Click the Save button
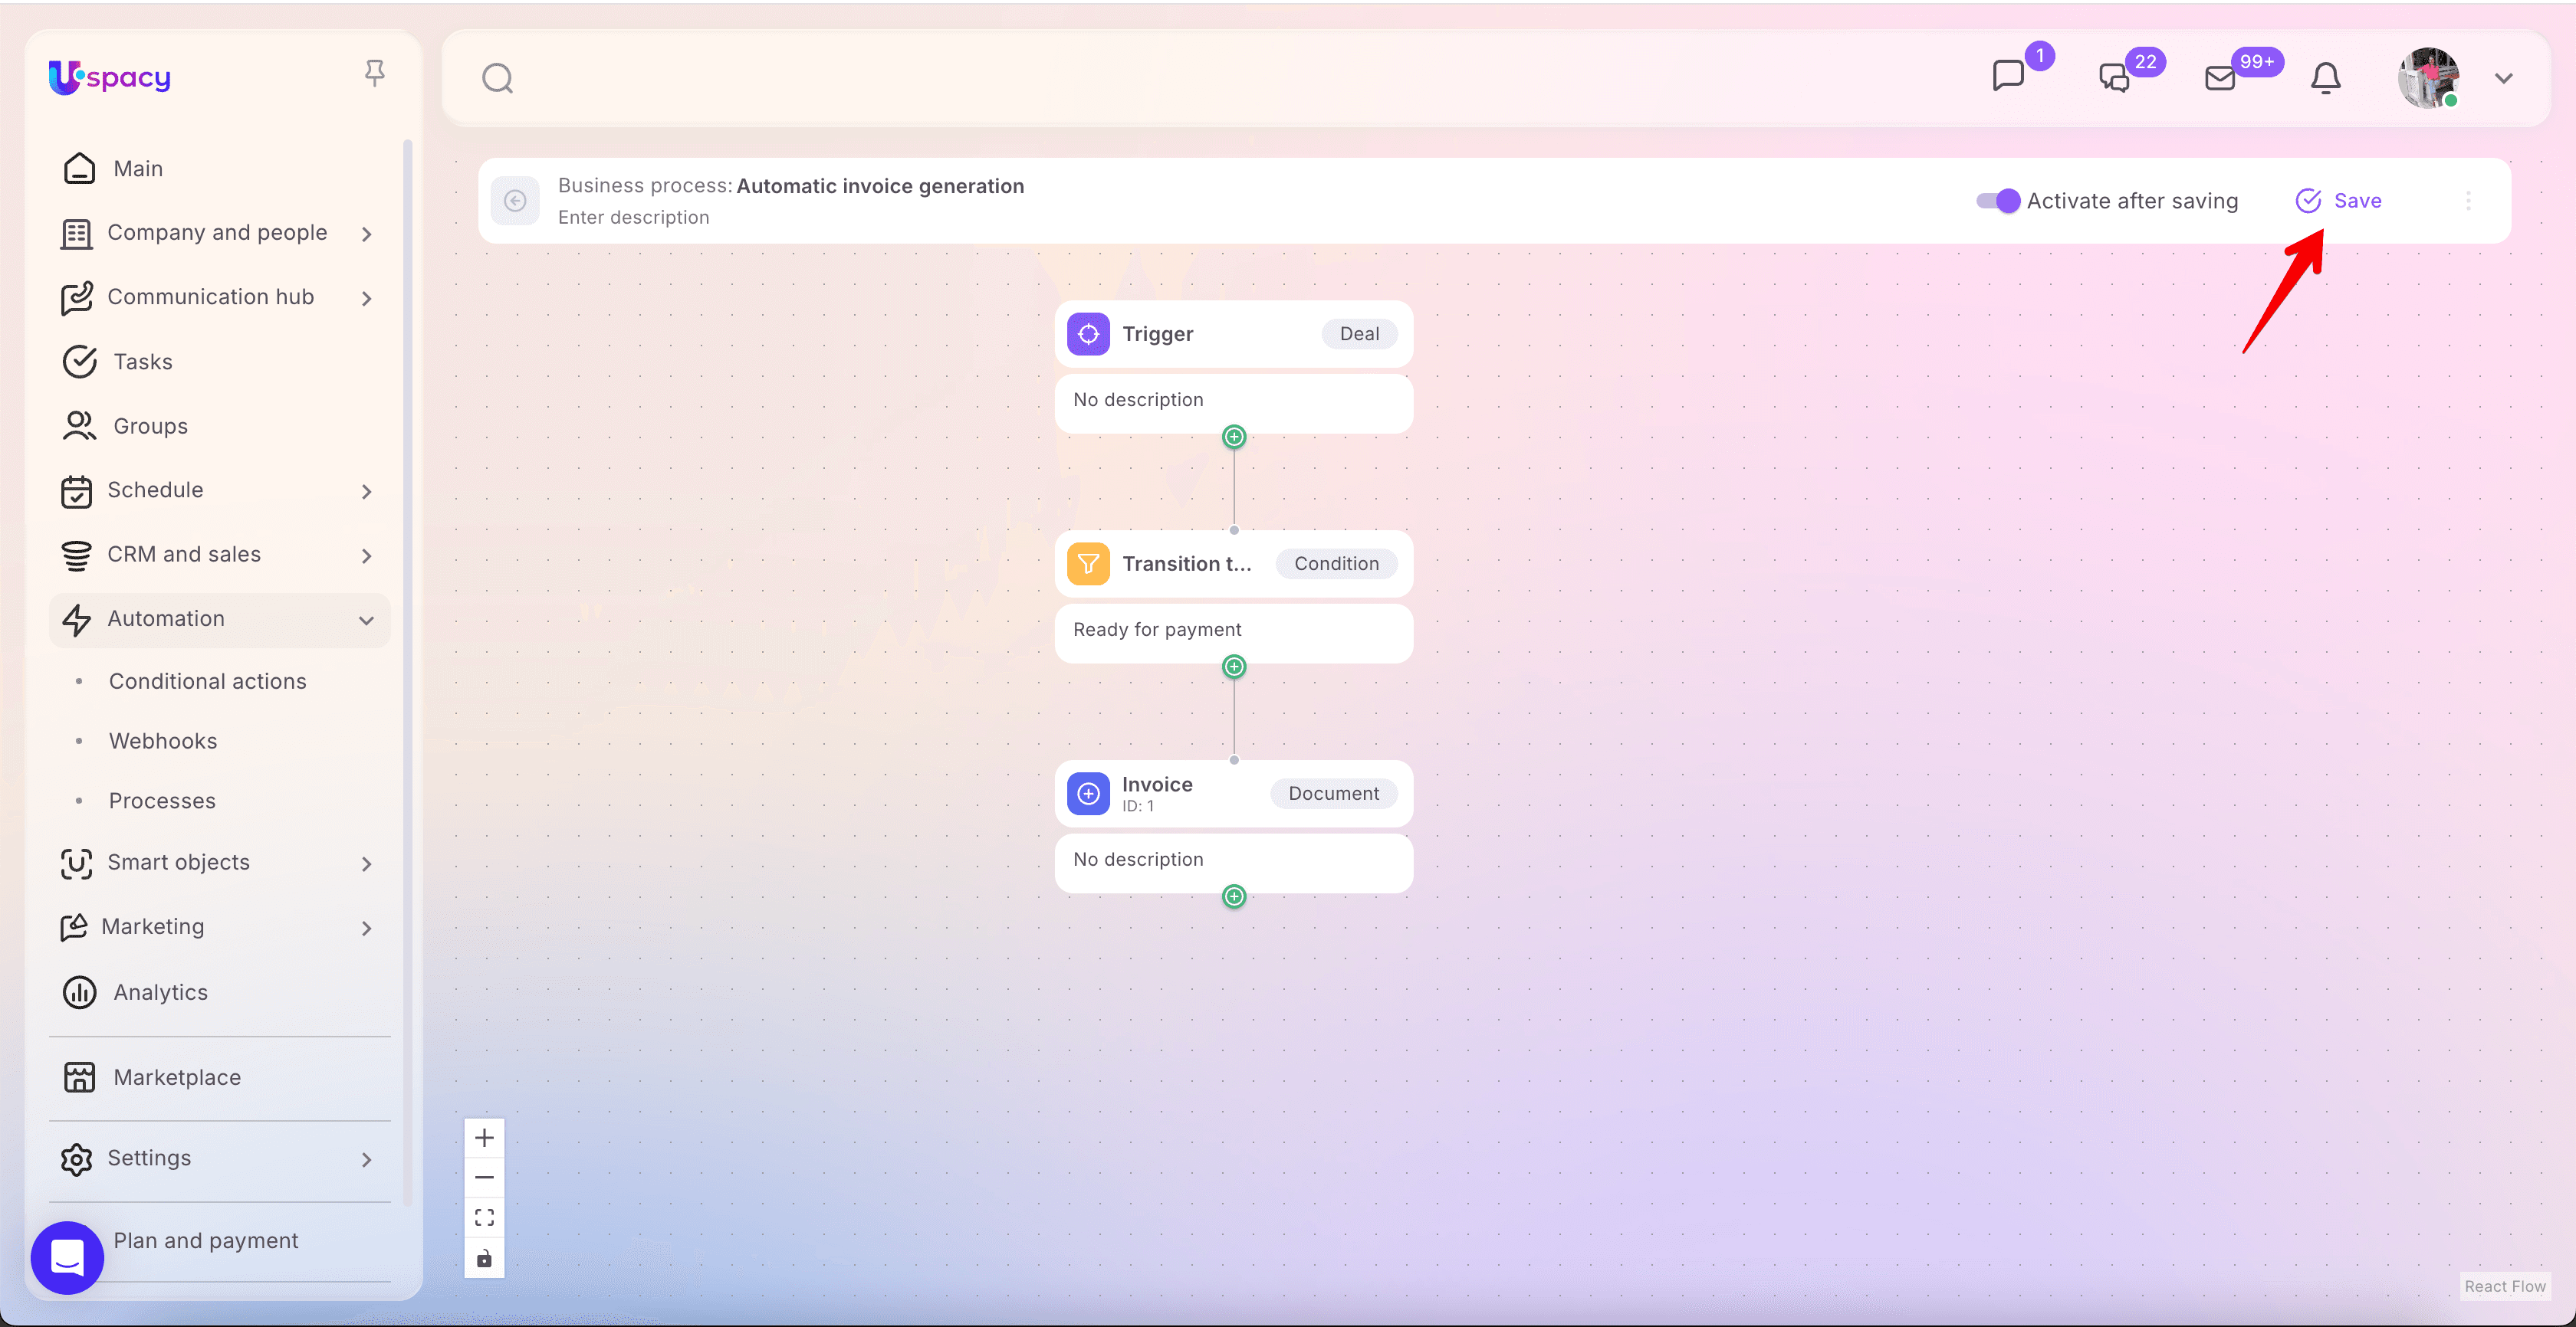 tap(2338, 201)
